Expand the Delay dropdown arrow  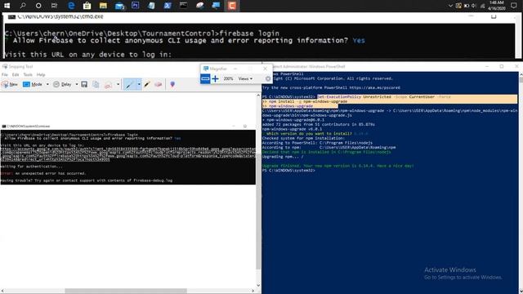click(x=76, y=85)
